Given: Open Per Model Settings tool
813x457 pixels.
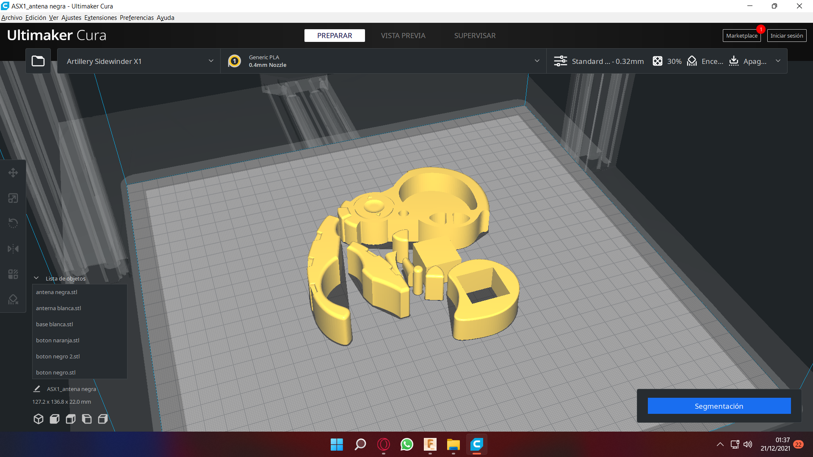Looking at the screenshot, I should point(13,274).
